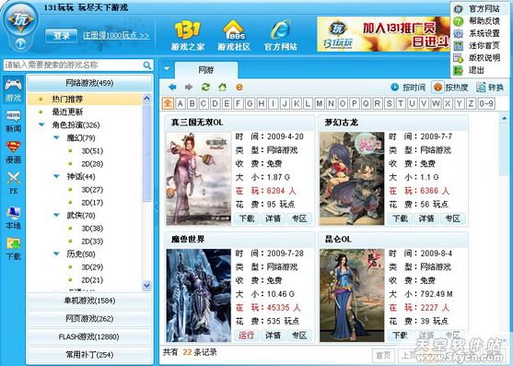Viewport: 513px width, 366px height.
Task: Click 运行 for 魔兽世界
Action: coord(246,336)
